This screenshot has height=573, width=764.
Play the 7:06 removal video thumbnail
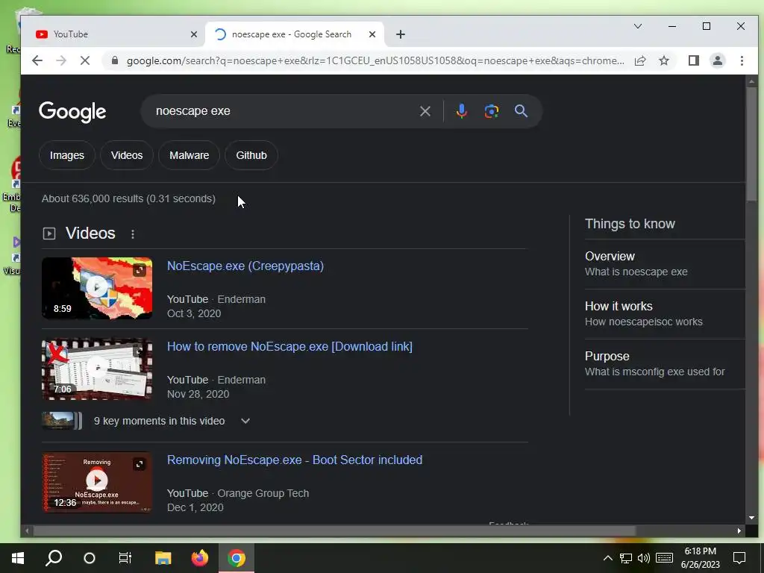(97, 369)
